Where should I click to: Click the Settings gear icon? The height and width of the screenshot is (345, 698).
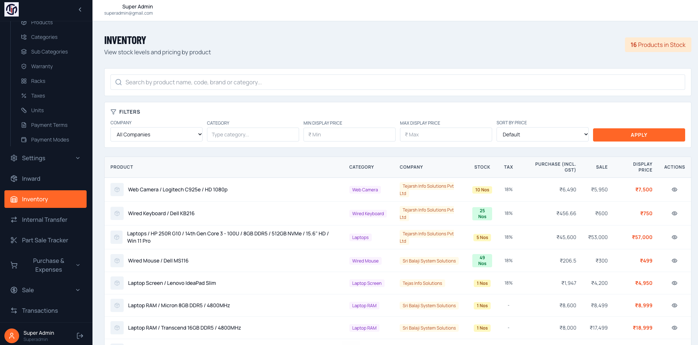[x=14, y=158]
